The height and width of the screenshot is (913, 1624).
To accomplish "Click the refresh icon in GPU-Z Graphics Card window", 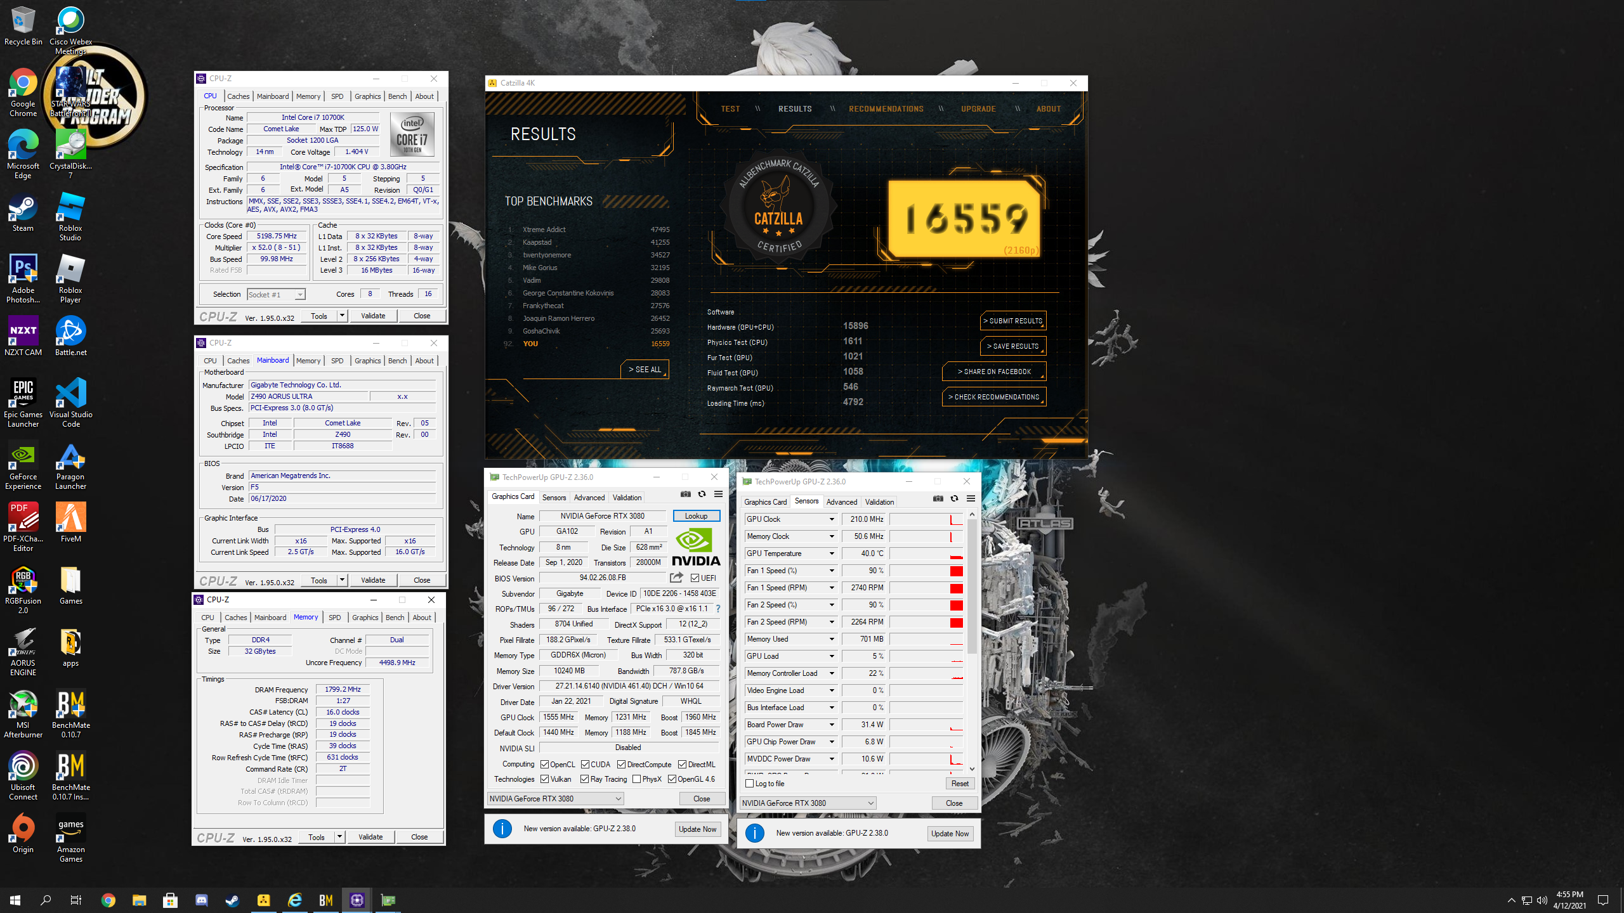I will [x=702, y=494].
